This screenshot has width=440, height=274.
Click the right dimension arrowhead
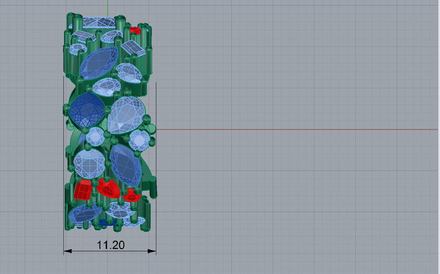[152, 251]
